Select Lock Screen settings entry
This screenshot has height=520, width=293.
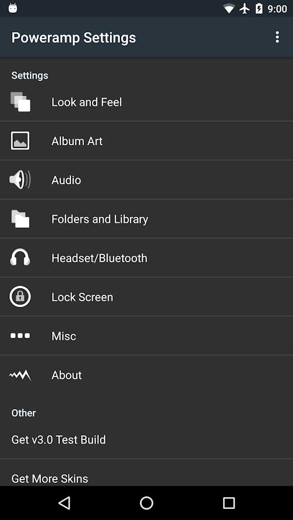point(146,297)
